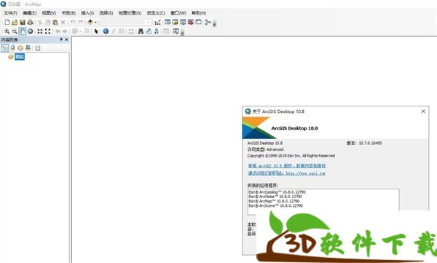Open the 选择(S) menu
The width and height of the screenshot is (437, 263).
pos(106,13)
